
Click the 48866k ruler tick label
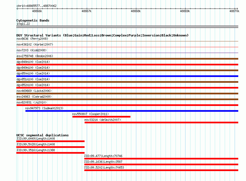pyautogui.click(x=37, y=11)
